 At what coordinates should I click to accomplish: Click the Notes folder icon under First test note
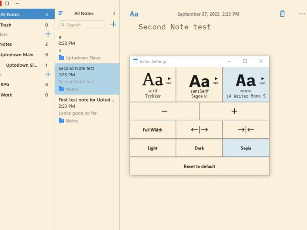[61, 120]
